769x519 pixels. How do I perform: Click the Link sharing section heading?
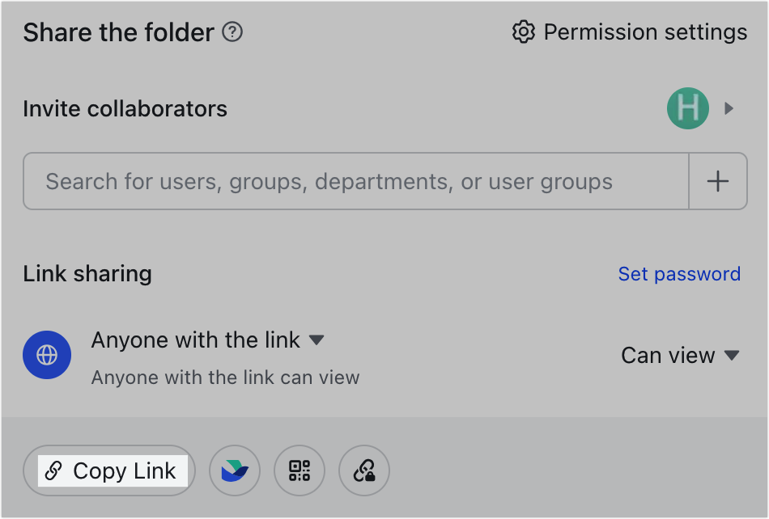tap(87, 274)
